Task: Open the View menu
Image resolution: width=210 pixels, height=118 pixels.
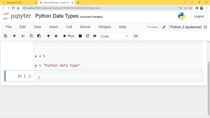Action: [x=37, y=27]
